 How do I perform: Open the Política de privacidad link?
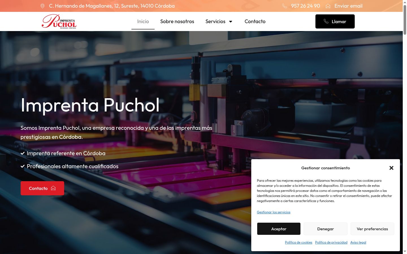(x=331, y=242)
